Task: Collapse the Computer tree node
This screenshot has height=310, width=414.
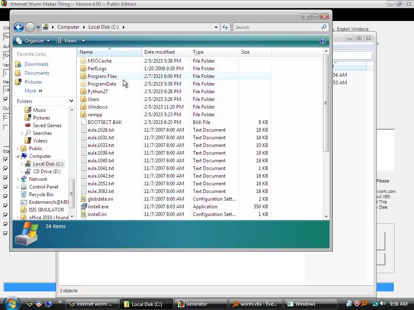Action: (18, 156)
